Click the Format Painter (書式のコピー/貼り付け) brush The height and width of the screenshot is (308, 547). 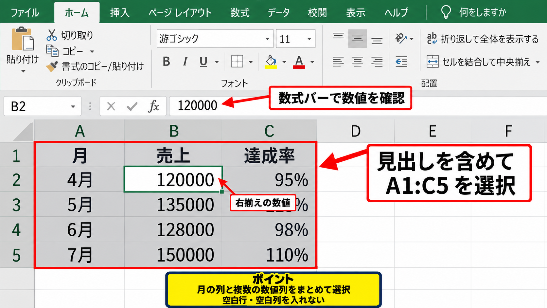(52, 66)
